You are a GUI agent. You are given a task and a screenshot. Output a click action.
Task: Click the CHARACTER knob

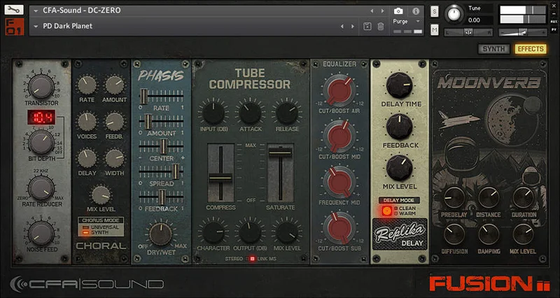pyautogui.click(x=213, y=233)
